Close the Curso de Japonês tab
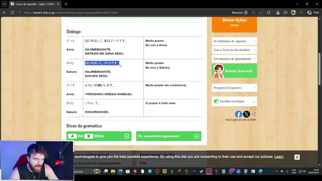The height and width of the screenshot is (181, 322). [58, 4]
